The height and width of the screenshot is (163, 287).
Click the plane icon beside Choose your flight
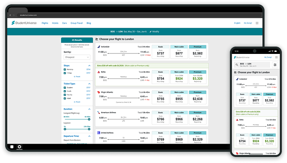coord(97,39)
